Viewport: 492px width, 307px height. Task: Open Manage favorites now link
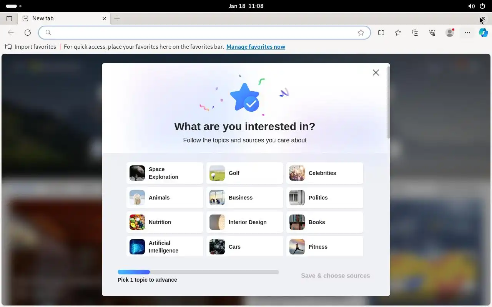point(256,47)
